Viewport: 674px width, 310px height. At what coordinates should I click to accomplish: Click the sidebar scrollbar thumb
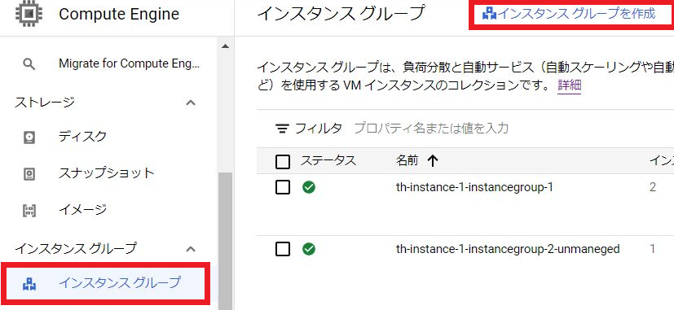(x=226, y=241)
